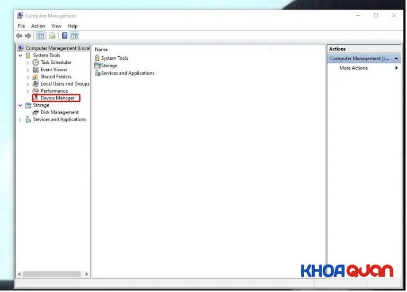Viewport: 407px width, 292px height.
Task: Click the System Tools icon in left tree
Action: point(28,56)
